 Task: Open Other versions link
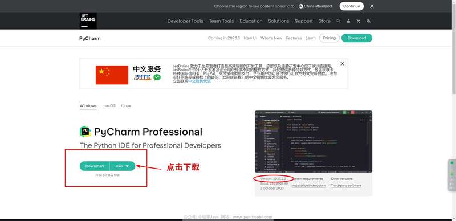point(341,179)
